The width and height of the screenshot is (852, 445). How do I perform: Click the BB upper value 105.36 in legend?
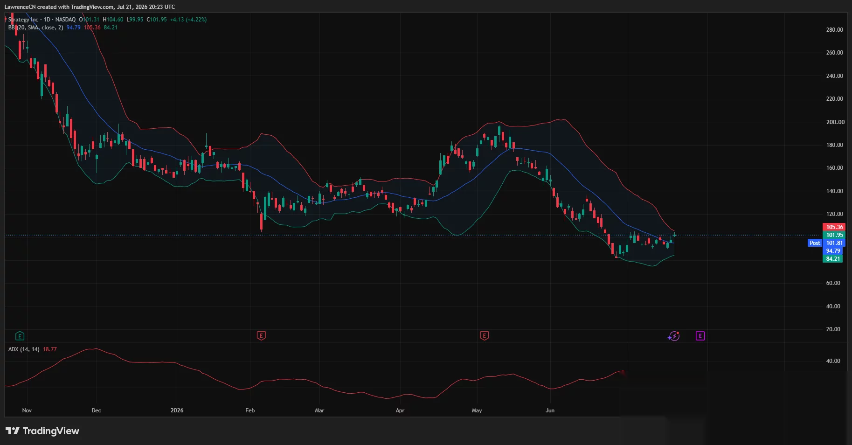point(92,28)
